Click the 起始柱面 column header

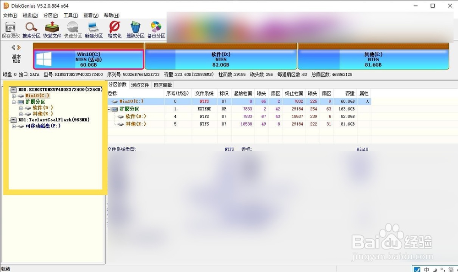click(243, 93)
